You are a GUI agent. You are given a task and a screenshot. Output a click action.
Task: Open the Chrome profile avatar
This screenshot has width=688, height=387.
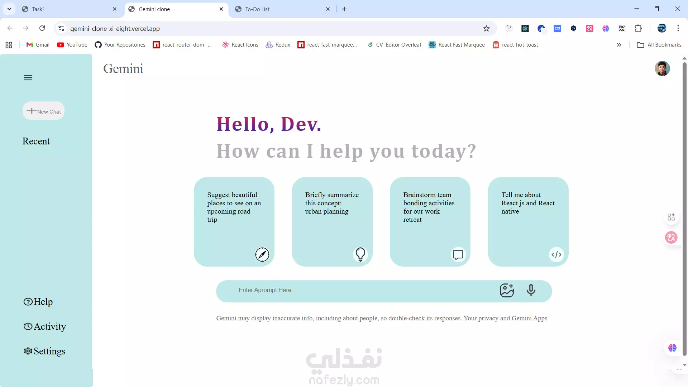662,28
